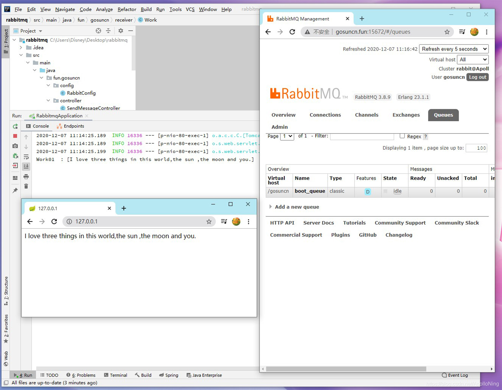Open the GitHub link

[x=367, y=235]
